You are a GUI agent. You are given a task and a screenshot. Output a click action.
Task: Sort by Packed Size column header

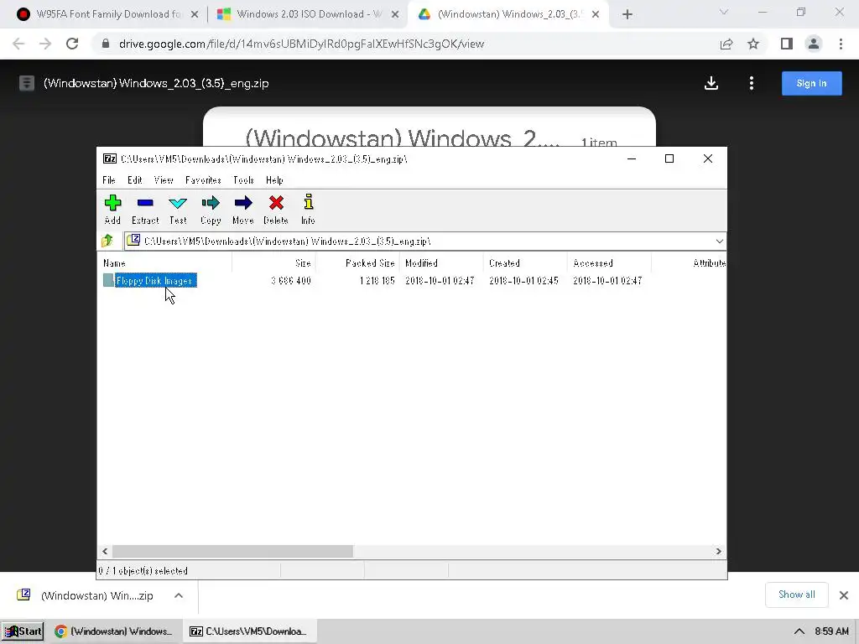[357, 262]
